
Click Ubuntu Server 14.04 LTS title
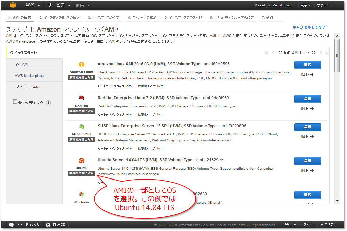[145, 160]
